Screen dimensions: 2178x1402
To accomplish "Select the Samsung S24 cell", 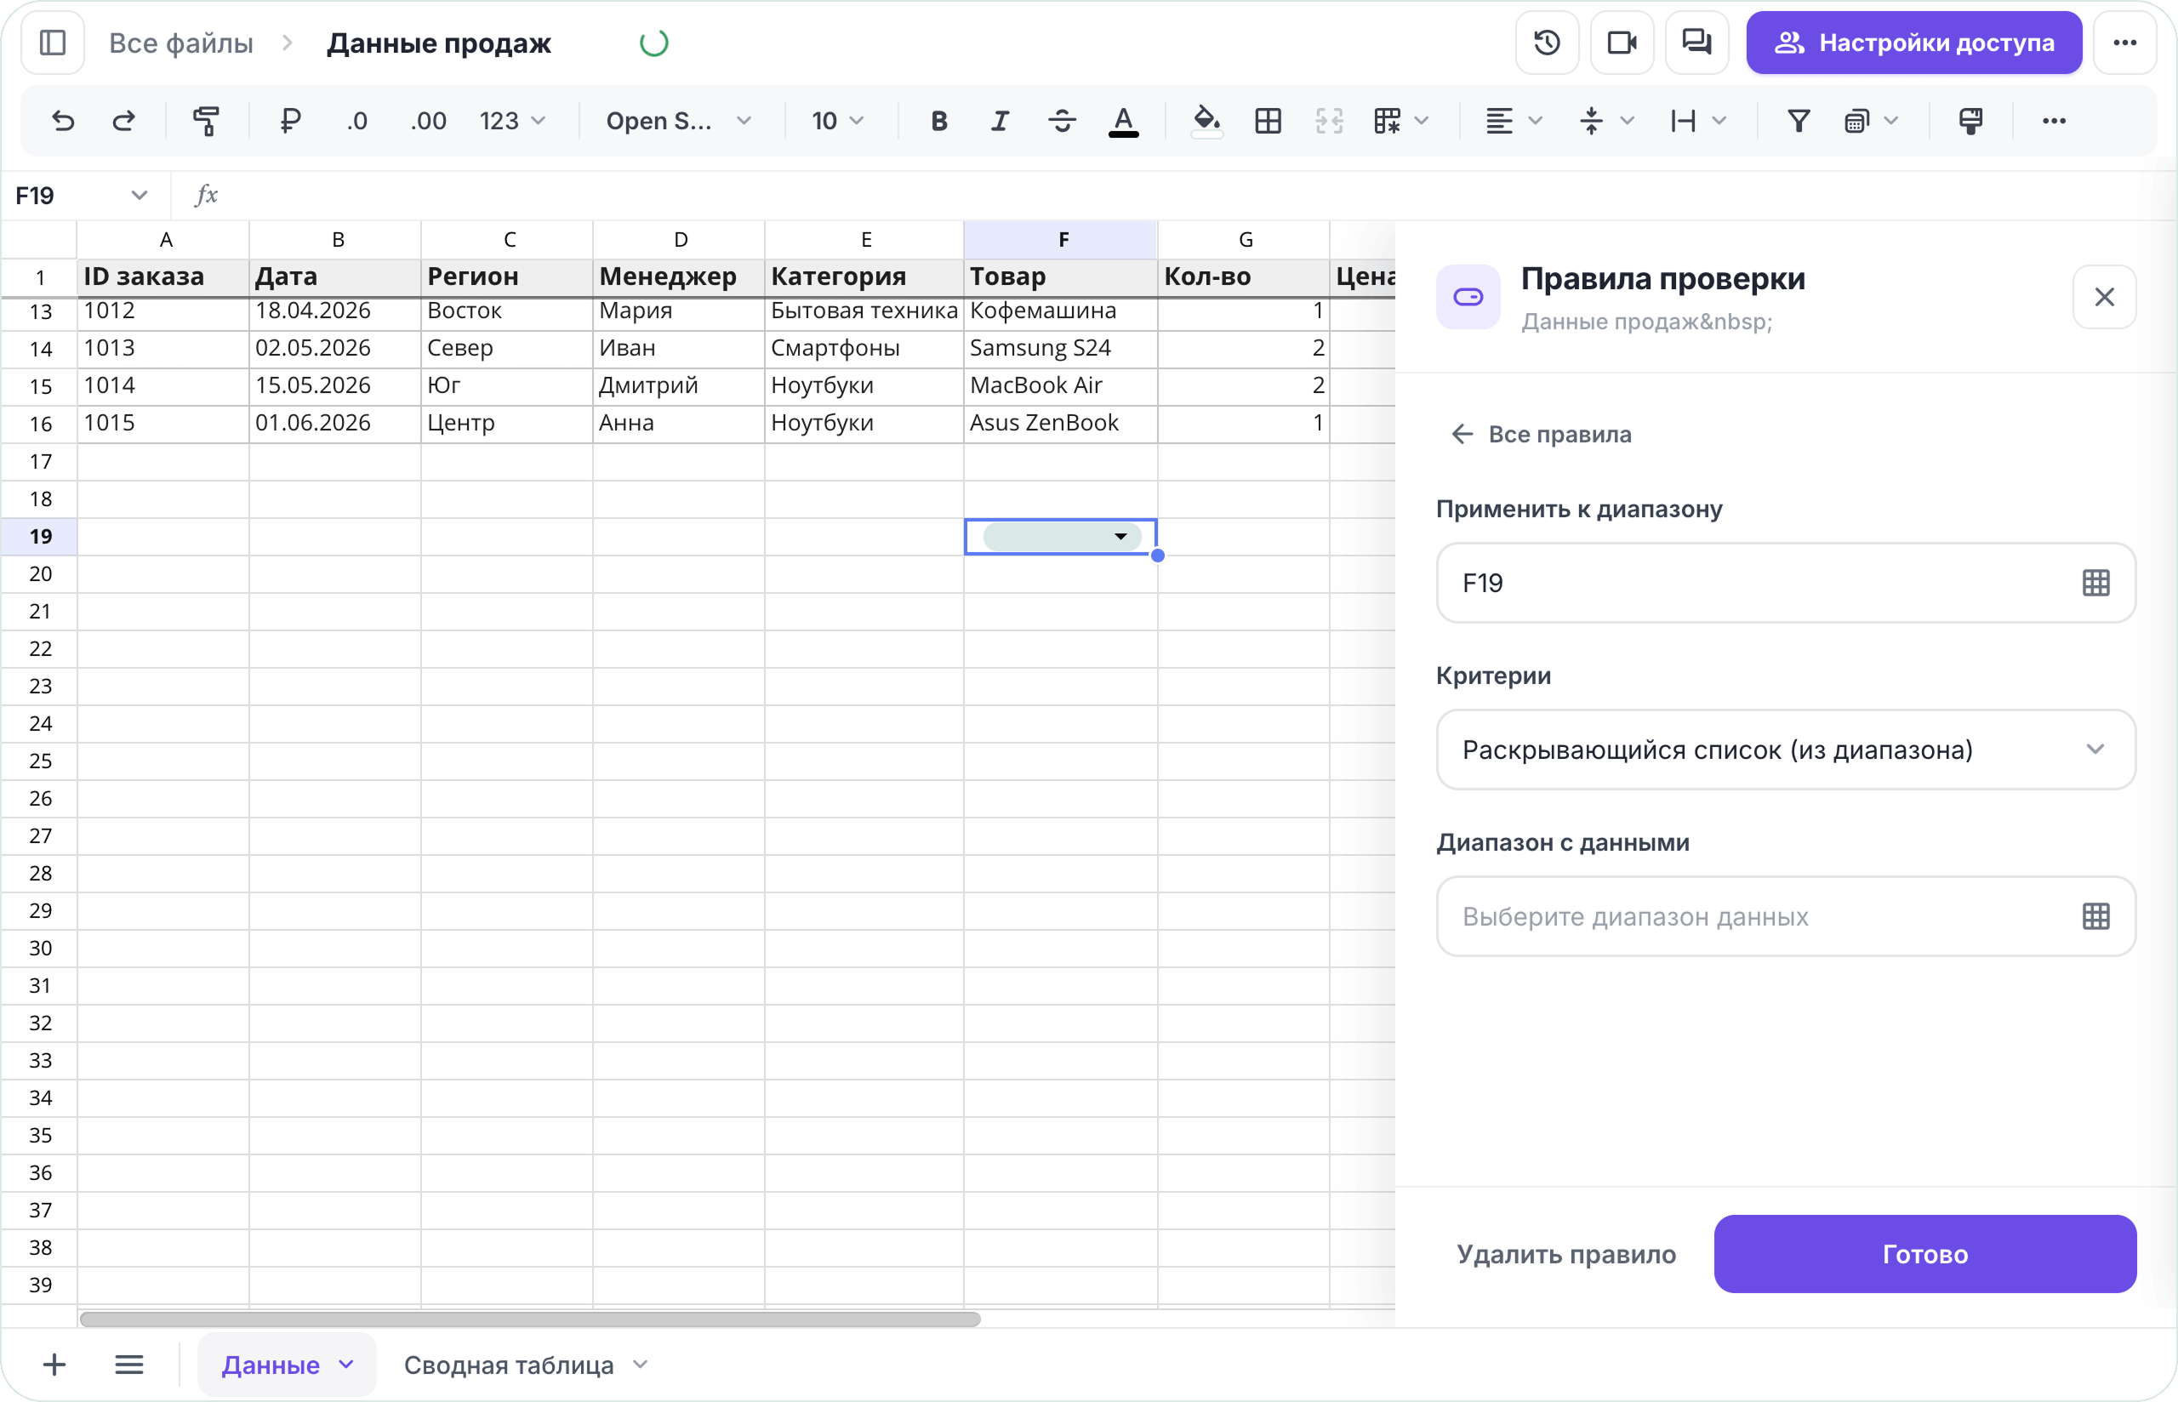I will click(x=1061, y=349).
